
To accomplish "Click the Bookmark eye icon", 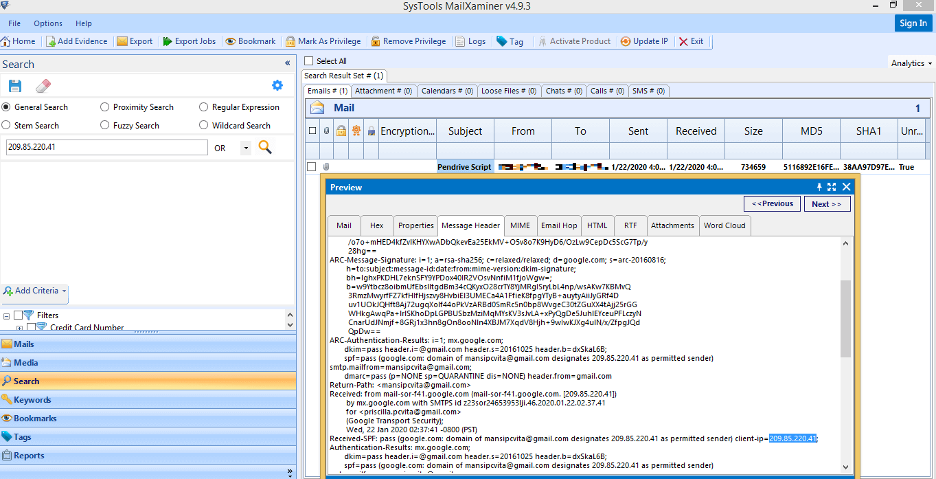I will point(231,41).
